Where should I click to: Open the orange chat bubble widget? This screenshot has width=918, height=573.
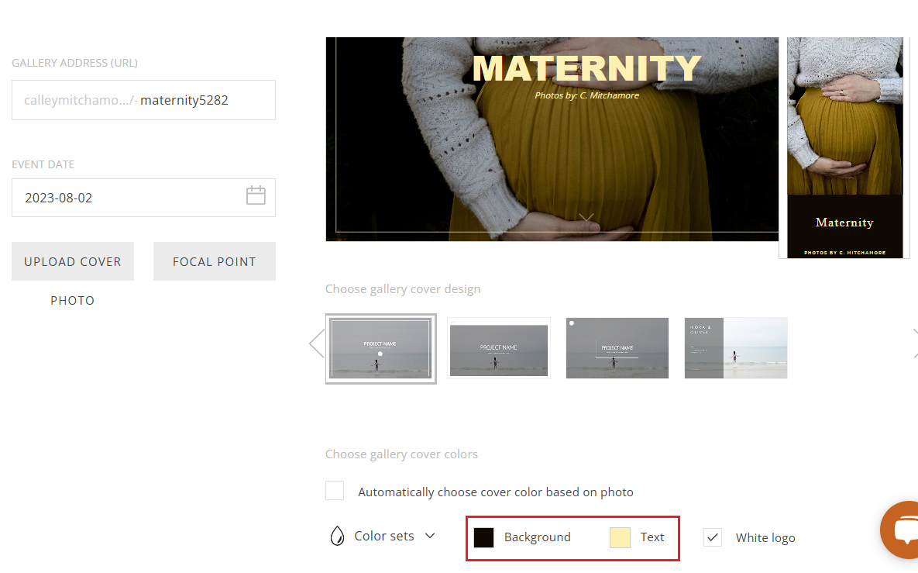coord(900,530)
